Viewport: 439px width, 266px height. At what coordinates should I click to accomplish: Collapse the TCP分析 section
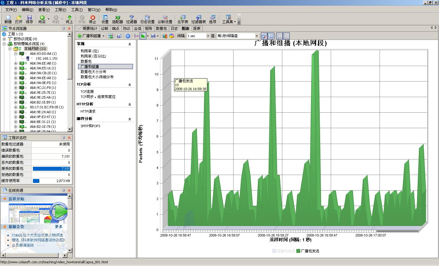[130, 85]
